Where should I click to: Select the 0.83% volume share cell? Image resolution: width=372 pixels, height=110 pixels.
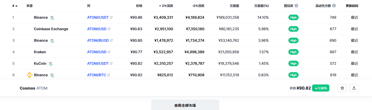[263, 75]
